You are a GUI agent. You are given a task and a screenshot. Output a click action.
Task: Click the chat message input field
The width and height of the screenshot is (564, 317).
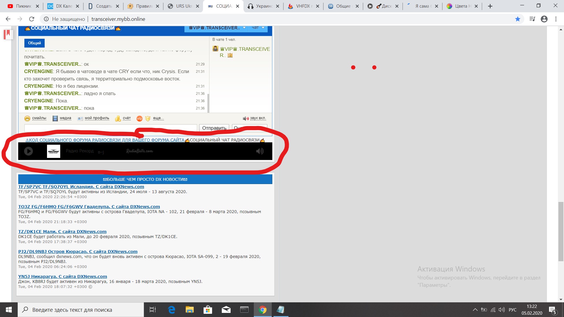pos(110,128)
